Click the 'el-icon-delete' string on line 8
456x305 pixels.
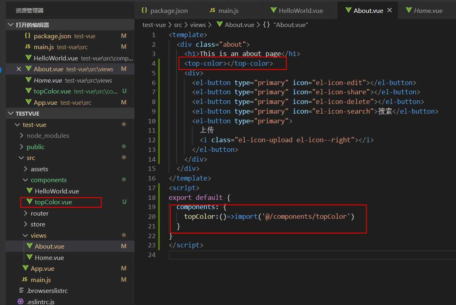click(343, 102)
